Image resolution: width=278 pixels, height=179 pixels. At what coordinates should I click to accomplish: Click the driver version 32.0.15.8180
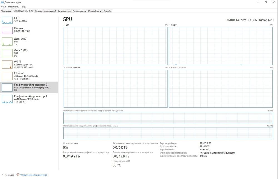[x=205, y=143]
